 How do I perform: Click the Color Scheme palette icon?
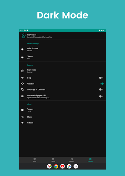tap(22, 49)
